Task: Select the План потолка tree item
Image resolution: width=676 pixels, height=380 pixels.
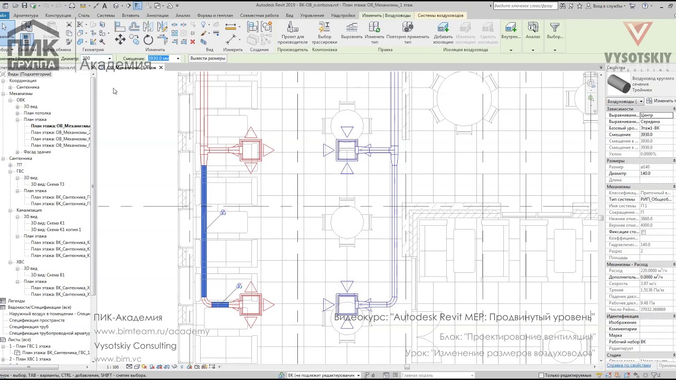Action: coord(37,113)
